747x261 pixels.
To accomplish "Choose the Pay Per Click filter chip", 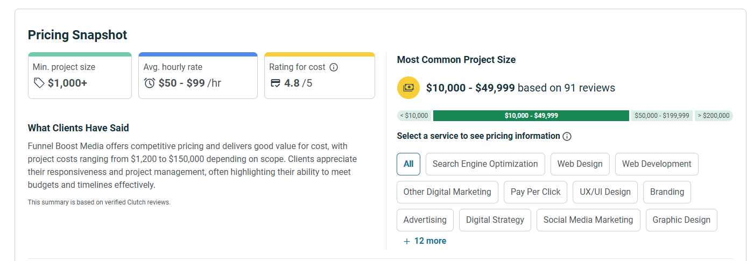I will pos(535,192).
